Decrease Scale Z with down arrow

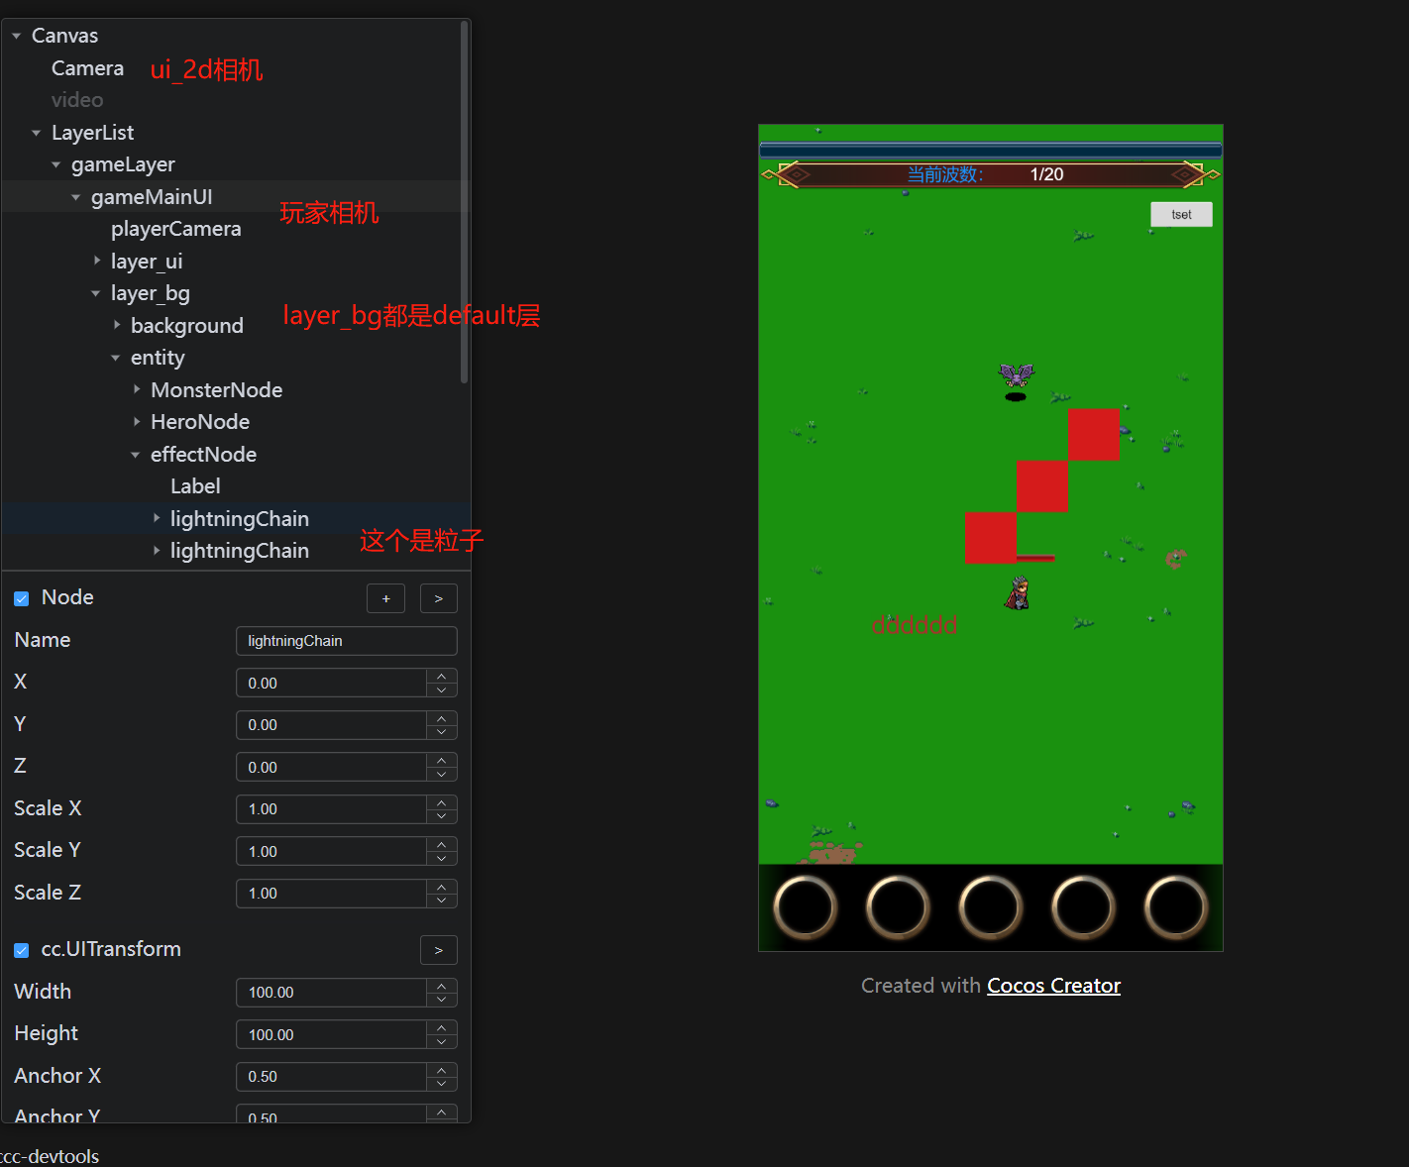(442, 900)
